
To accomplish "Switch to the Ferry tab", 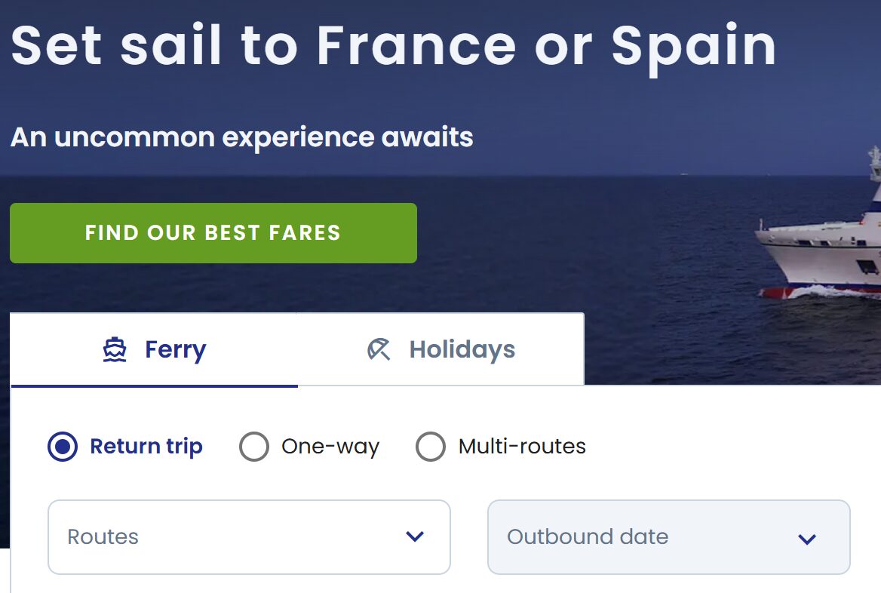I will (154, 350).
